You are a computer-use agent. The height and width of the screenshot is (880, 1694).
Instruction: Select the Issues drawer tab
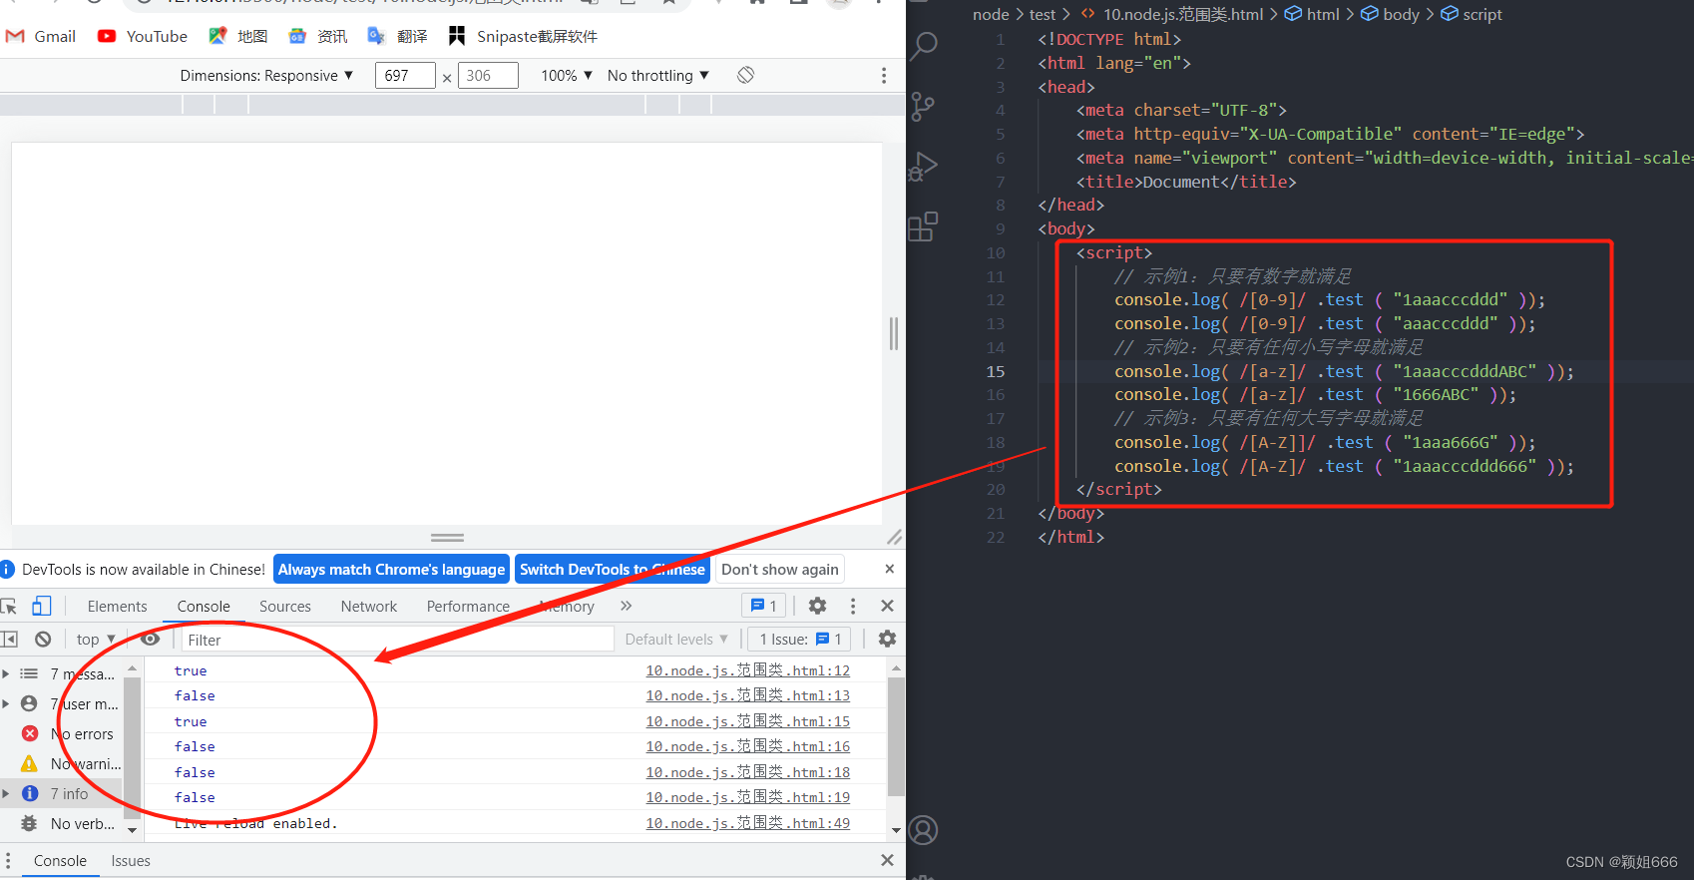pyautogui.click(x=131, y=860)
